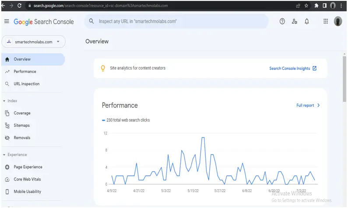Click the URL inspection magnifier icon
This screenshot has width=348, height=208.
pos(7,84)
